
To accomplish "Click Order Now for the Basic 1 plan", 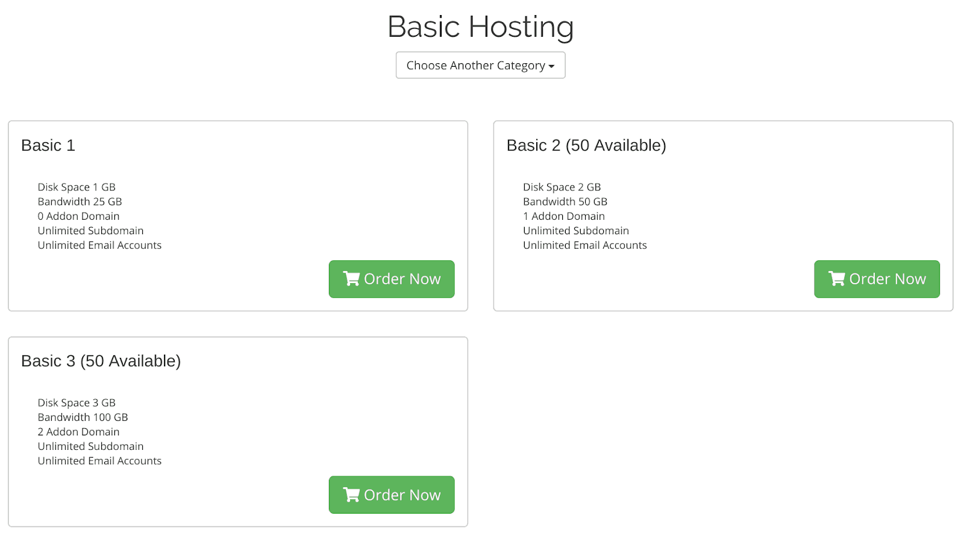I will (392, 279).
